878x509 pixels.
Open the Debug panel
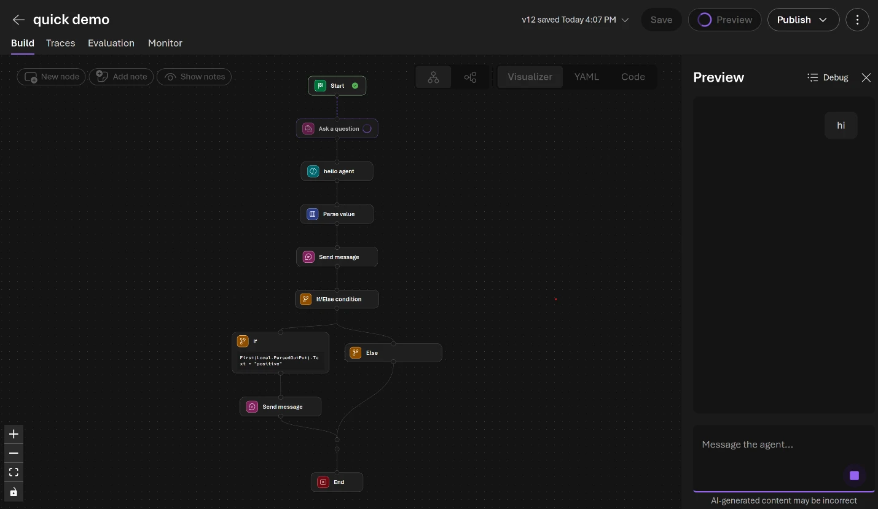(828, 77)
